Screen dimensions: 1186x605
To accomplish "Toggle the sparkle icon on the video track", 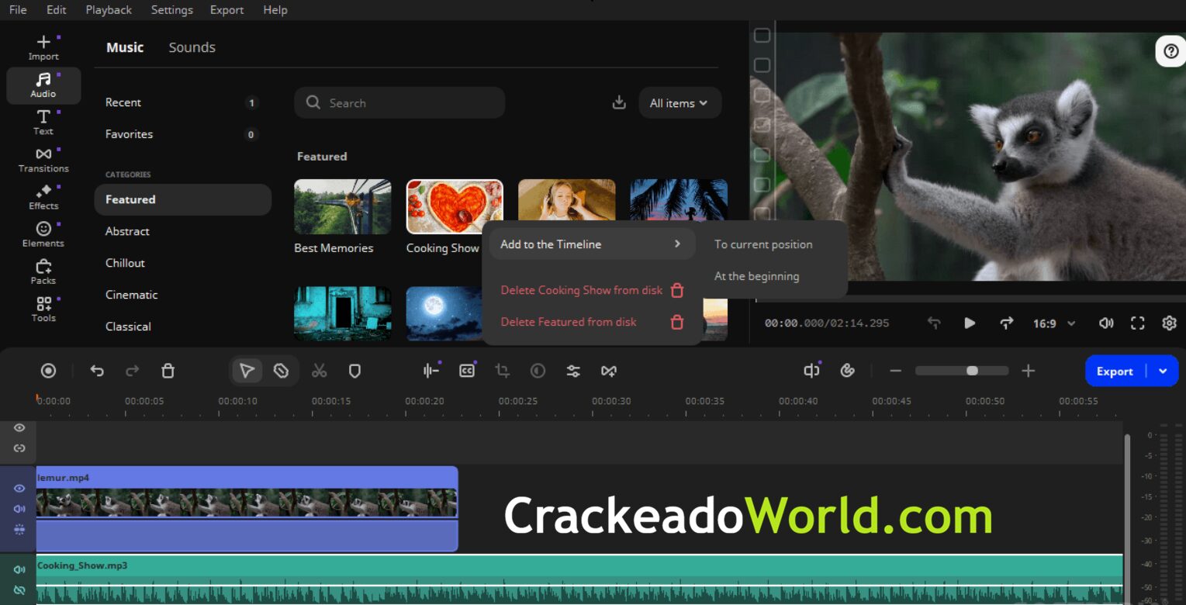I will pos(19,529).
